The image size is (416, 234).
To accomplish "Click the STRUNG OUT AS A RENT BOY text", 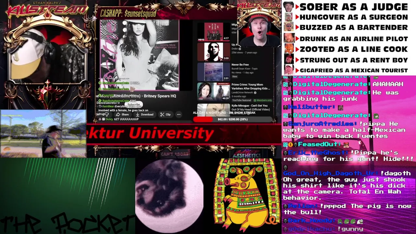I will 354,60.
